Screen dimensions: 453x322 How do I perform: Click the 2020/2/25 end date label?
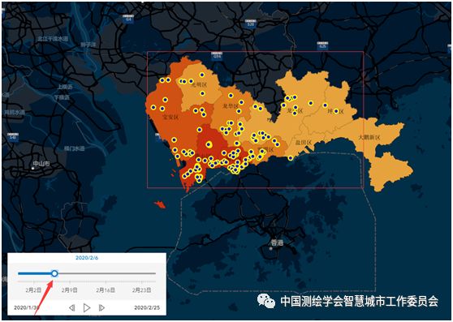click(147, 307)
